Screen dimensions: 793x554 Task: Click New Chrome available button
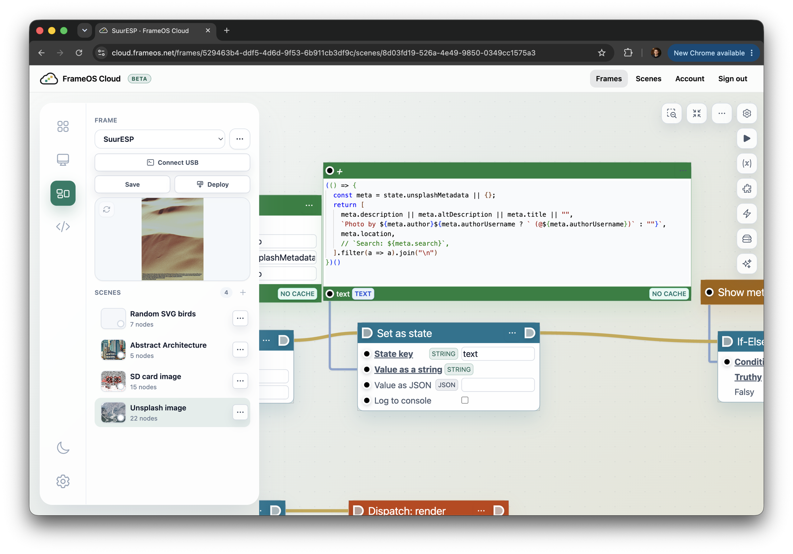point(713,53)
